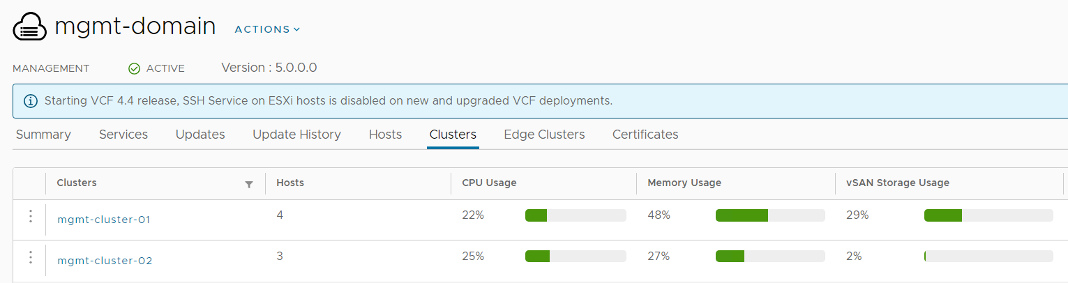The image size is (1068, 283).
Task: Click the mgmt-cluster-01 vSAN storage usage bar
Action: tap(988, 215)
